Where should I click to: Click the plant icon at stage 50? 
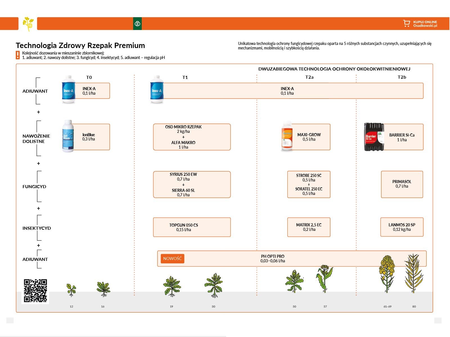click(x=294, y=281)
